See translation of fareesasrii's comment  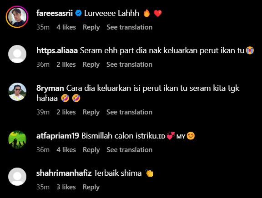pyautogui.click(x=130, y=27)
